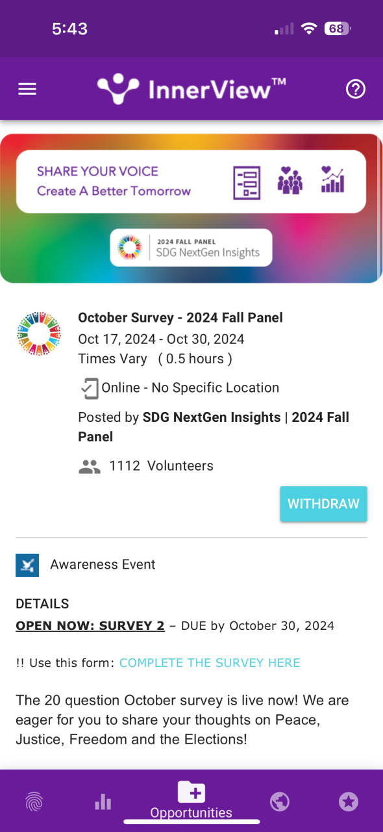Screen dimensions: 383x832
Task: Click the volunteers group icon
Action: point(90,466)
